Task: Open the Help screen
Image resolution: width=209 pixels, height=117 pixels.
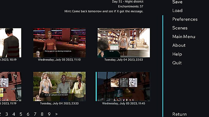Action: tap(177, 54)
